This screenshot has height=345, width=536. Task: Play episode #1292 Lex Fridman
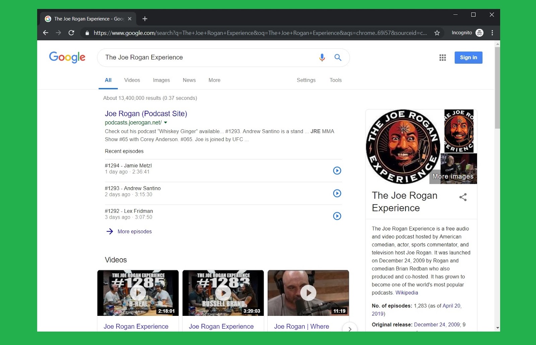click(337, 216)
